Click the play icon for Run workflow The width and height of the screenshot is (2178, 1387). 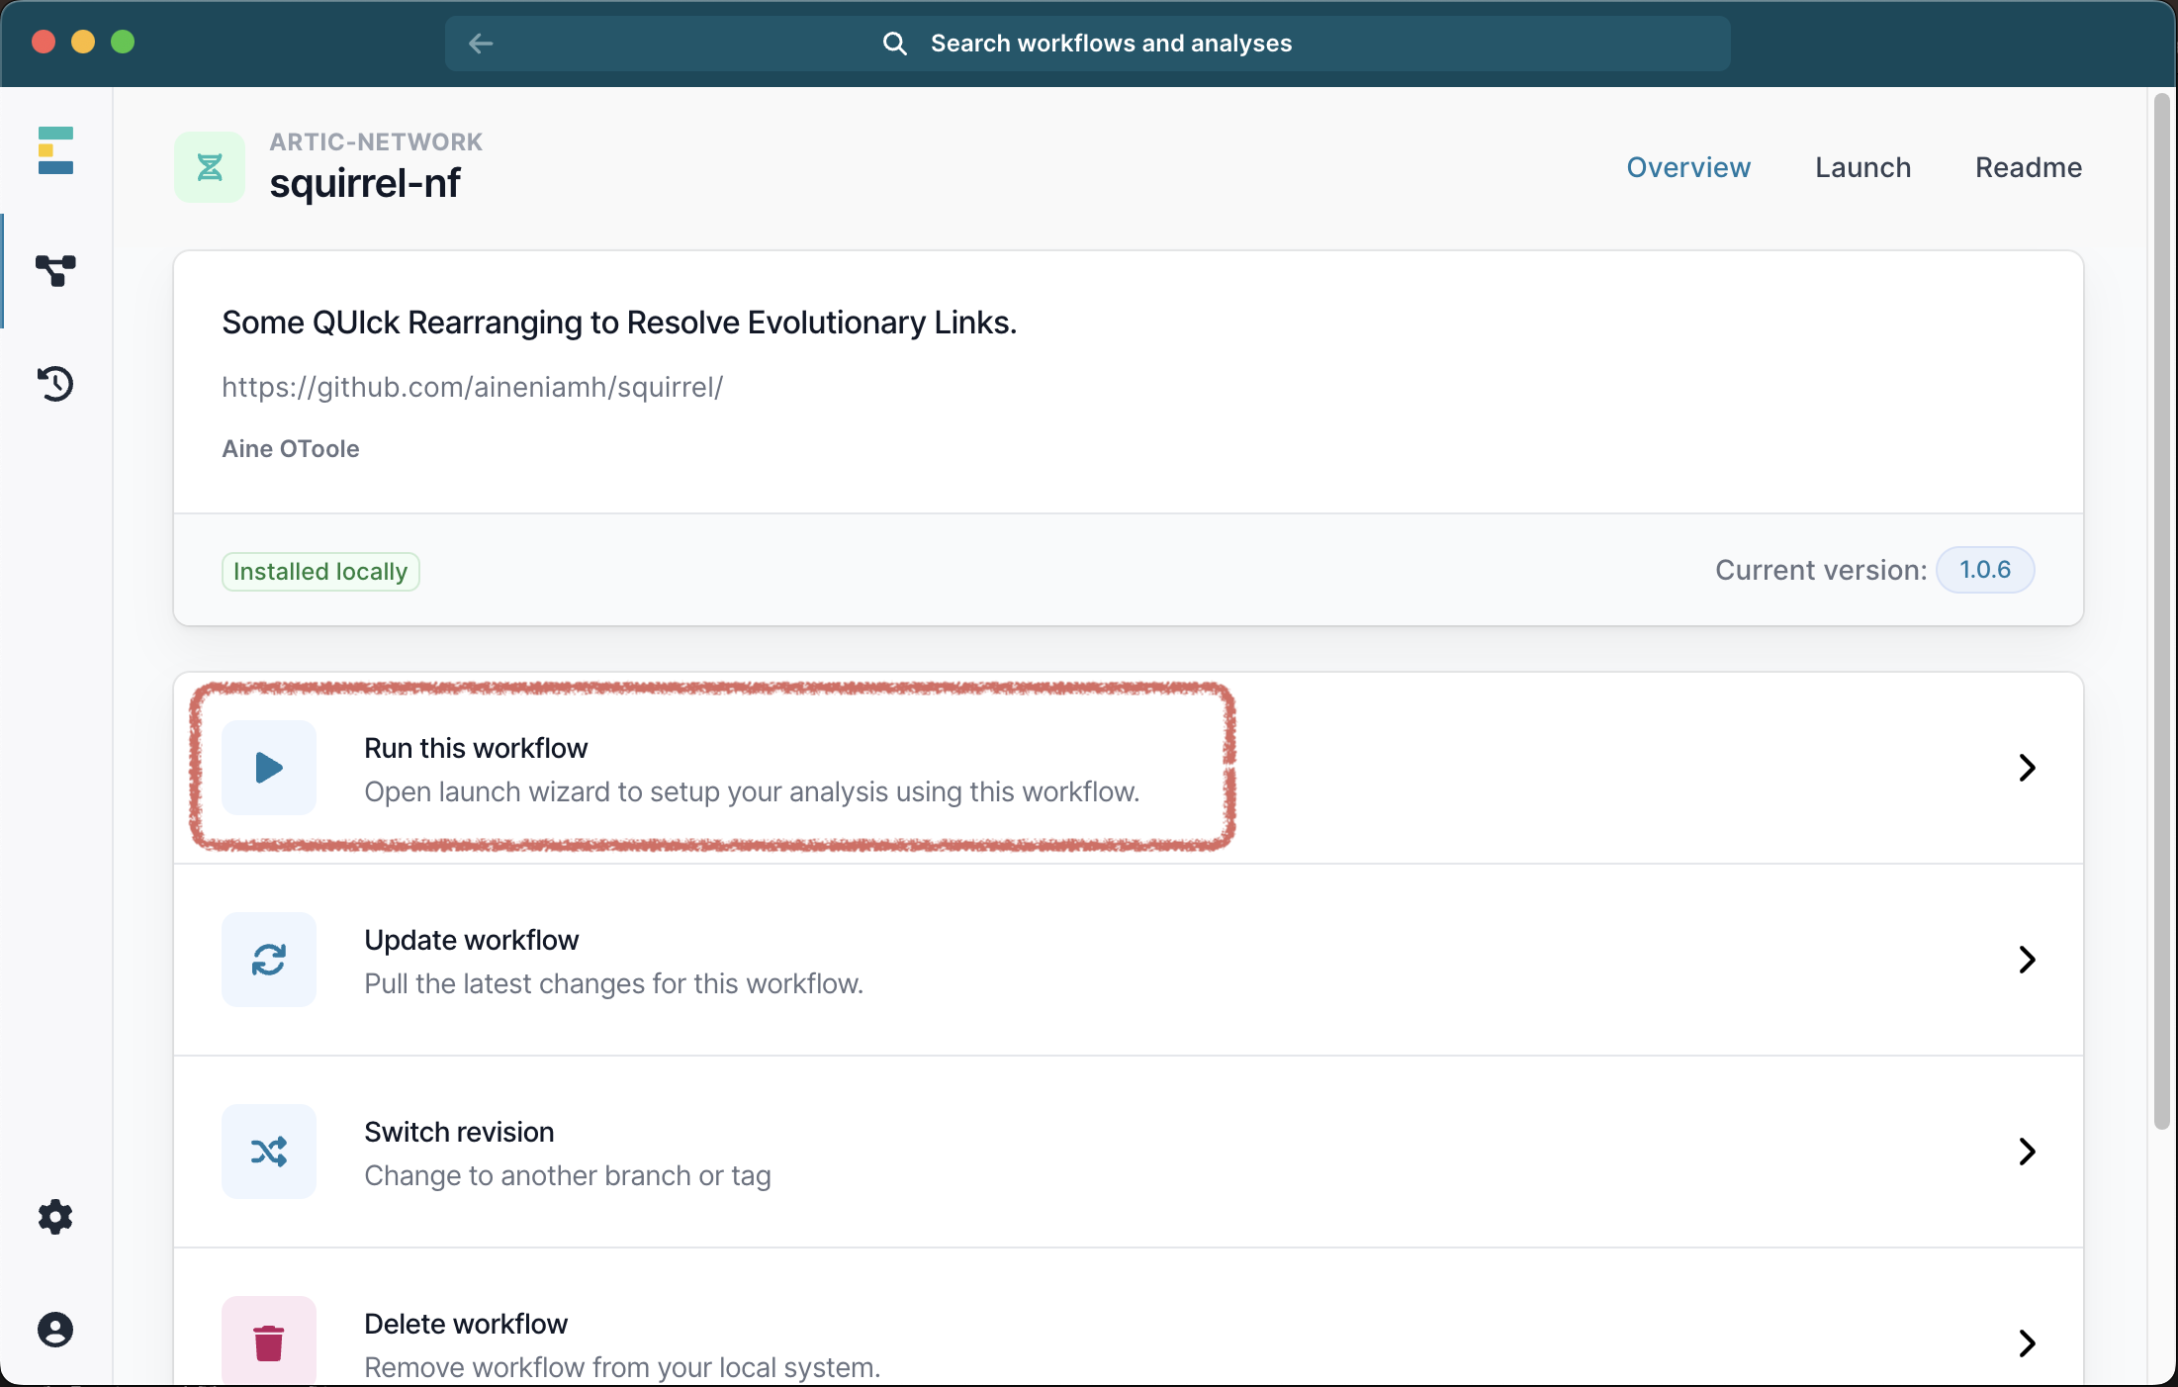(269, 768)
